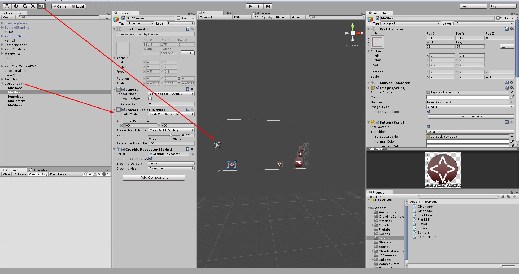The width and height of the screenshot is (519, 274).
Task: Toggle the Center pivot mode button
Action: tap(60, 6)
